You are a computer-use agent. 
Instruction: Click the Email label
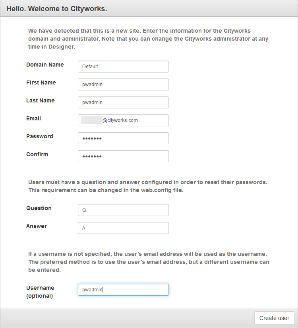33,118
